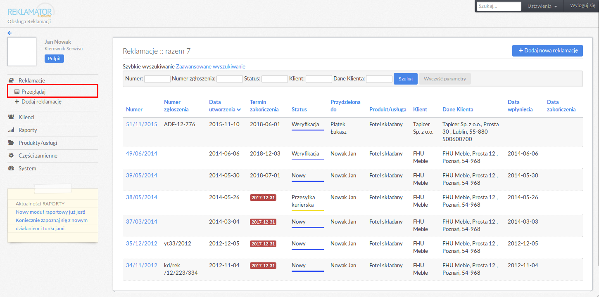Click the System dashboard icon
This screenshot has width=599, height=297.
tap(11, 168)
